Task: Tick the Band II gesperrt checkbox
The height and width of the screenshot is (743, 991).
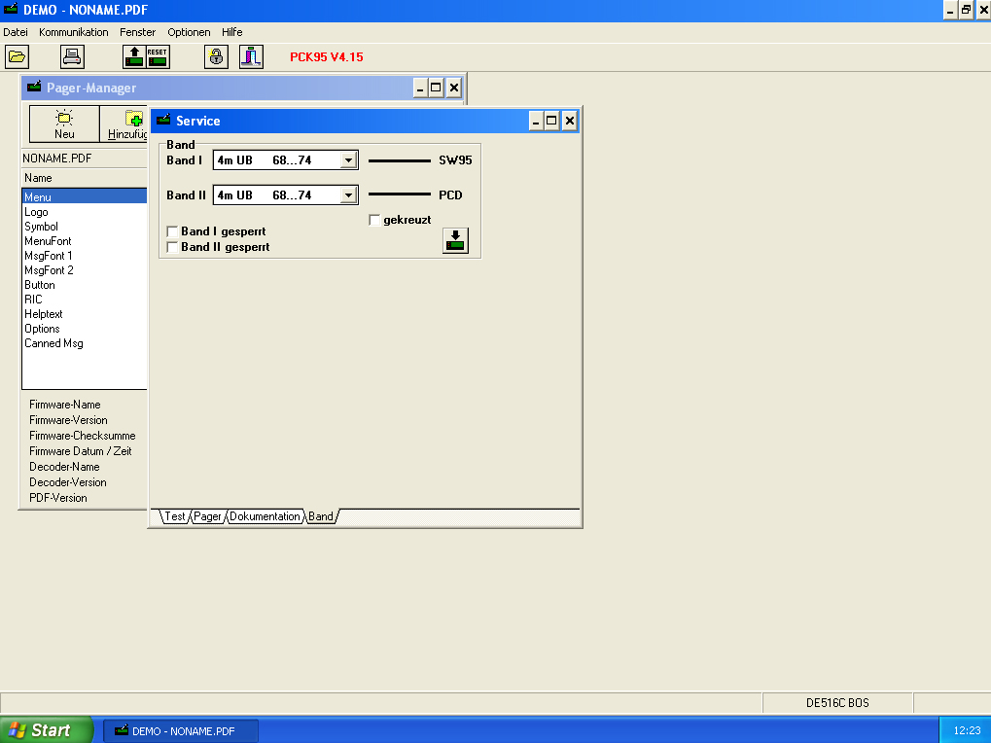Action: 173,248
